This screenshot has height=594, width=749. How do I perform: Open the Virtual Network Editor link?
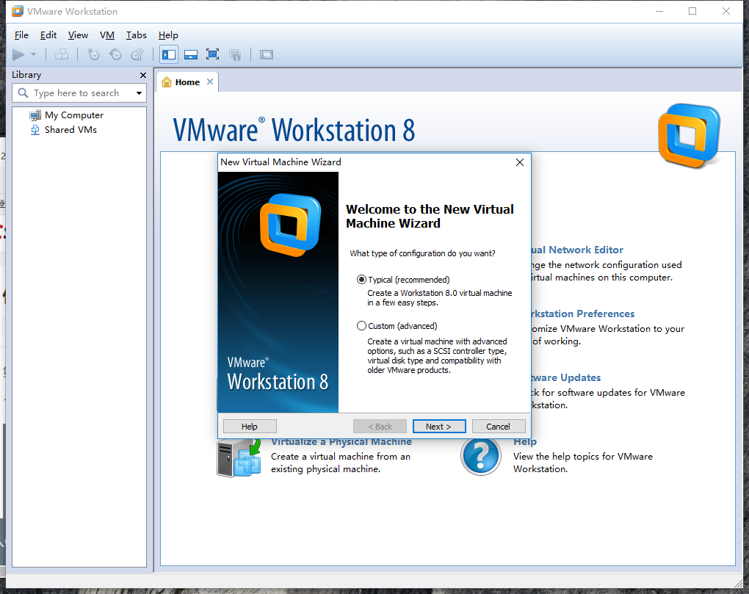pyautogui.click(x=577, y=250)
